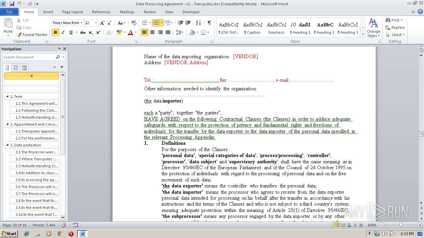
Task: Expand the Styles gallery
Action: (363, 34)
